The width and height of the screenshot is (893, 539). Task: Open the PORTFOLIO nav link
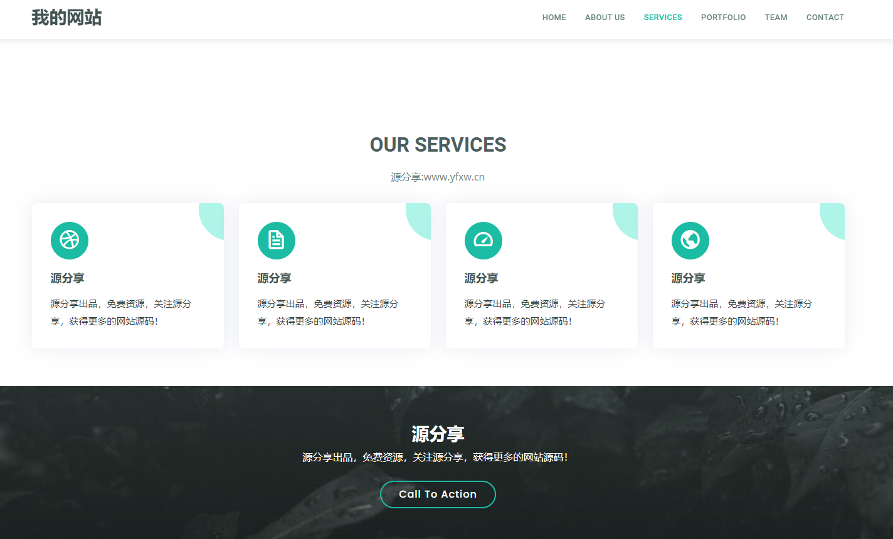pyautogui.click(x=723, y=18)
